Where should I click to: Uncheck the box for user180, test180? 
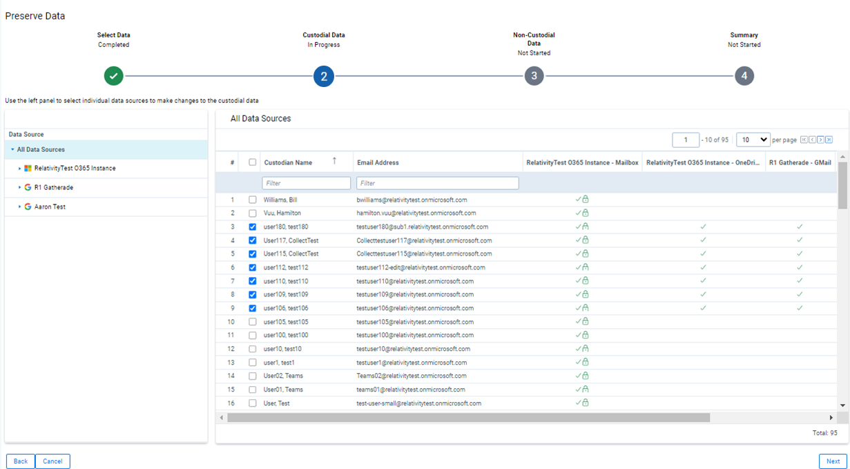pyautogui.click(x=252, y=227)
